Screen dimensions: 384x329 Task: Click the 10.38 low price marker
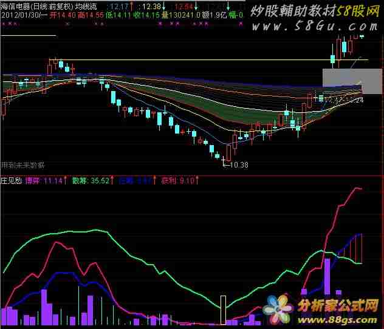click(x=239, y=165)
